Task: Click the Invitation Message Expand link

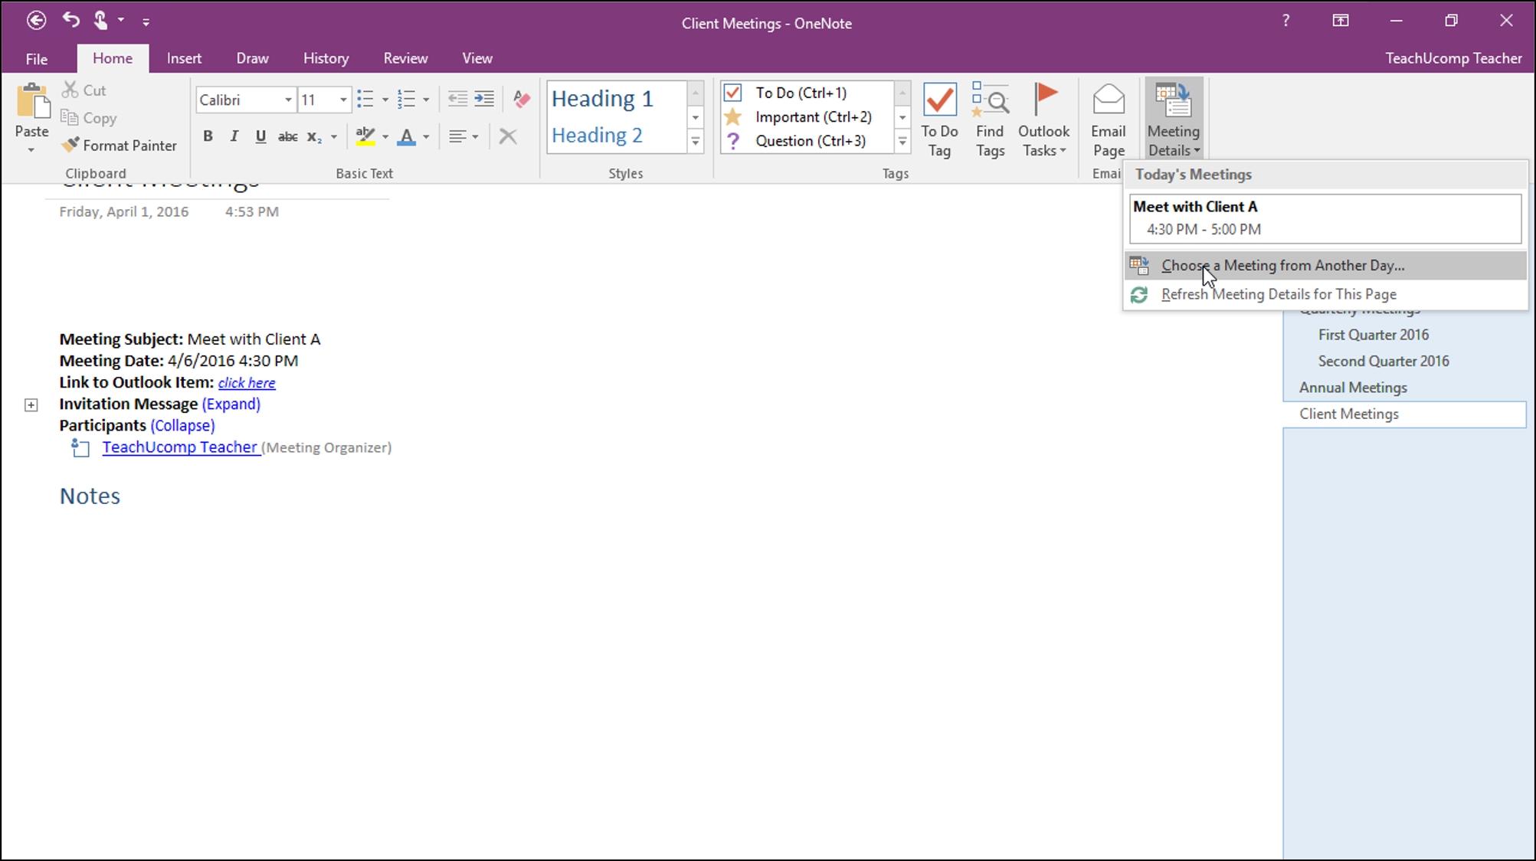Action: (x=230, y=403)
